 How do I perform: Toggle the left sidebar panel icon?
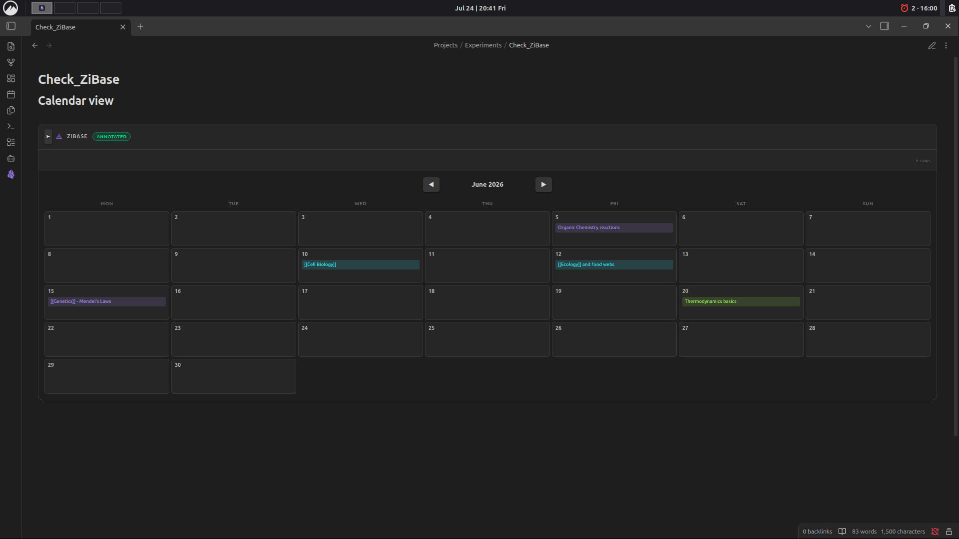click(x=11, y=26)
